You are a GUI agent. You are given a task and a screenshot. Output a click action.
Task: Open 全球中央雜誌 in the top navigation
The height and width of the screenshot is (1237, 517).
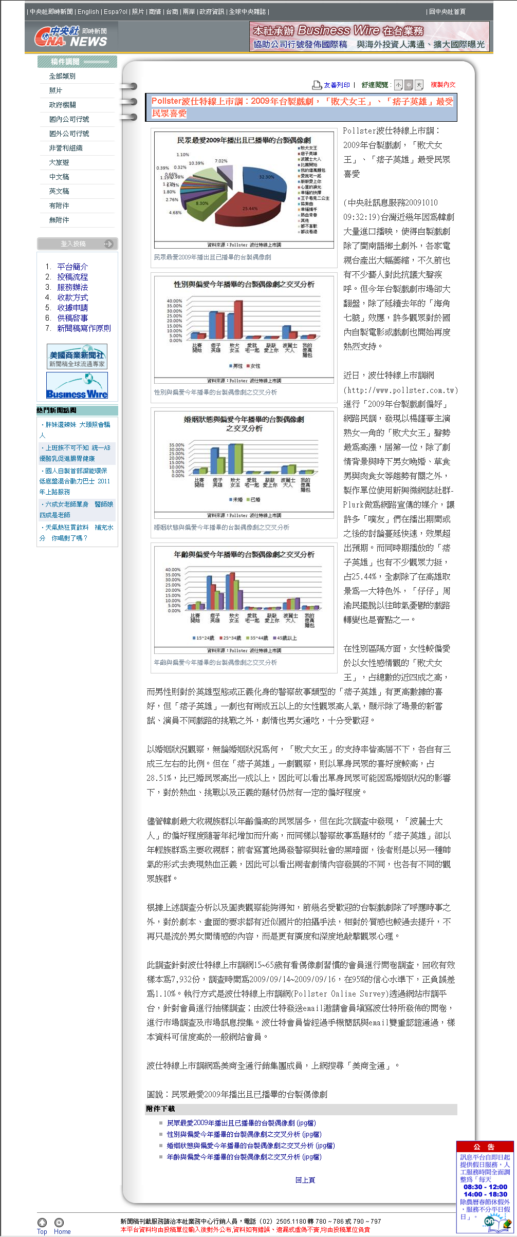tap(247, 12)
